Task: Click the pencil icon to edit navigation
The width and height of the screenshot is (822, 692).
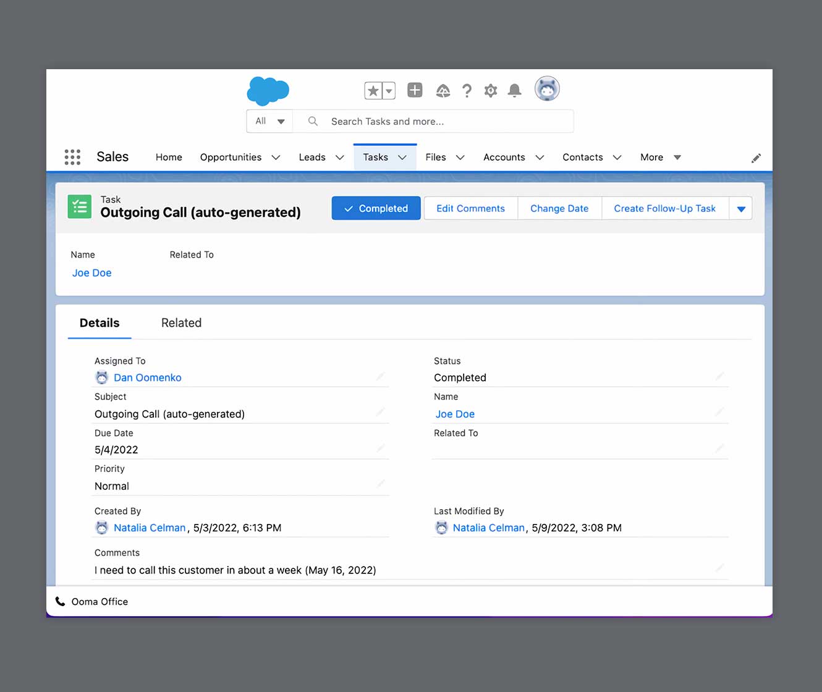Action: pyautogui.click(x=756, y=158)
